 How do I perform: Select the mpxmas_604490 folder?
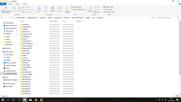(x=27, y=74)
